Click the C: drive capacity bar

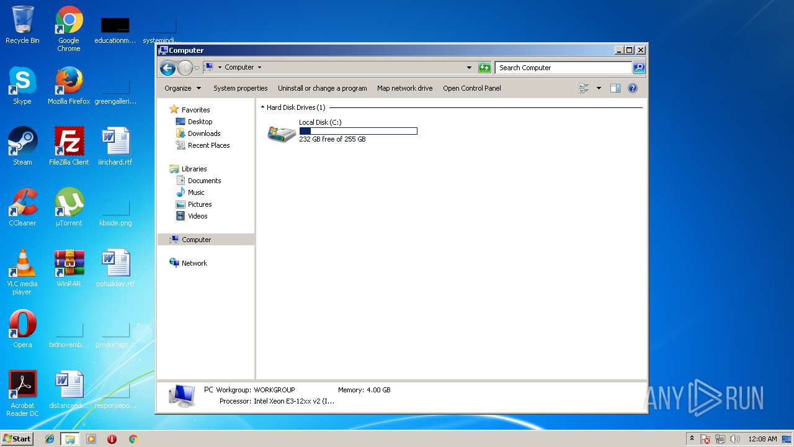pos(358,131)
